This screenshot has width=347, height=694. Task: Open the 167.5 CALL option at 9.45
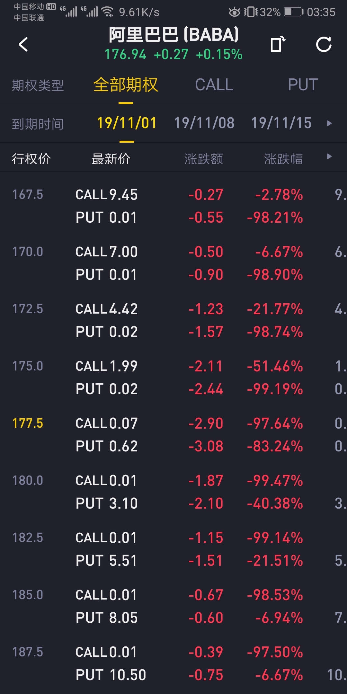(107, 195)
